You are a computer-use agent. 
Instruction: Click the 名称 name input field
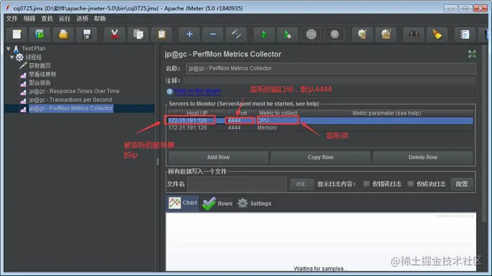click(x=330, y=69)
